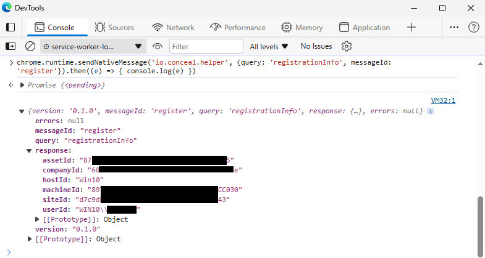Switch to the Performance tab
Viewport: 485px width, 258px height.
pos(237,28)
